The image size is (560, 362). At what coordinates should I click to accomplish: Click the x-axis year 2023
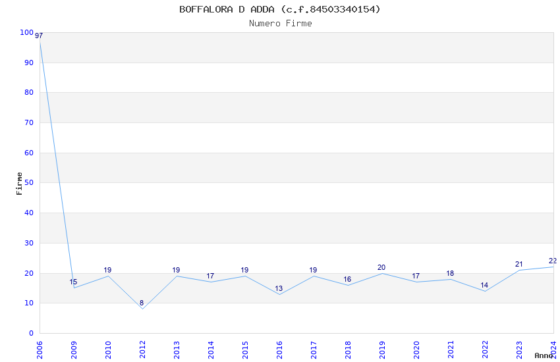519,349
